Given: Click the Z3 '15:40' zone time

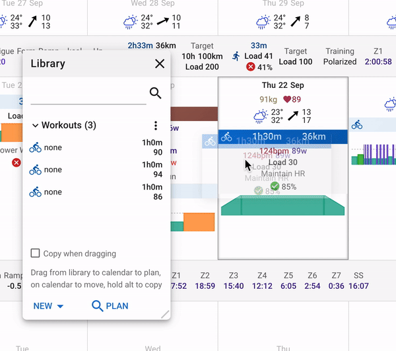Looking at the screenshot, I should [234, 286].
